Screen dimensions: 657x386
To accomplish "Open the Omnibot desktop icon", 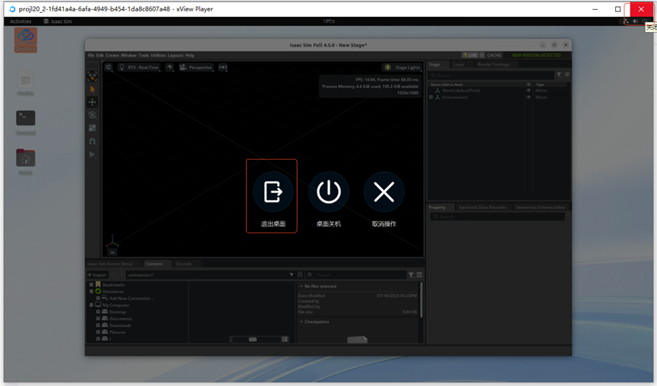I will coord(26,40).
